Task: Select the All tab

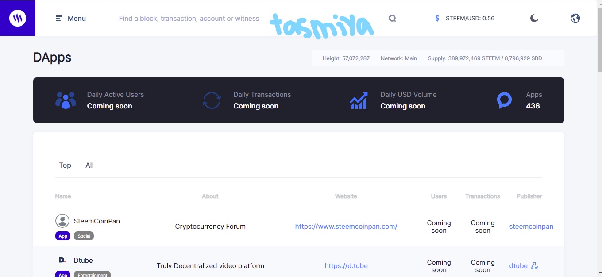Action: [x=89, y=165]
